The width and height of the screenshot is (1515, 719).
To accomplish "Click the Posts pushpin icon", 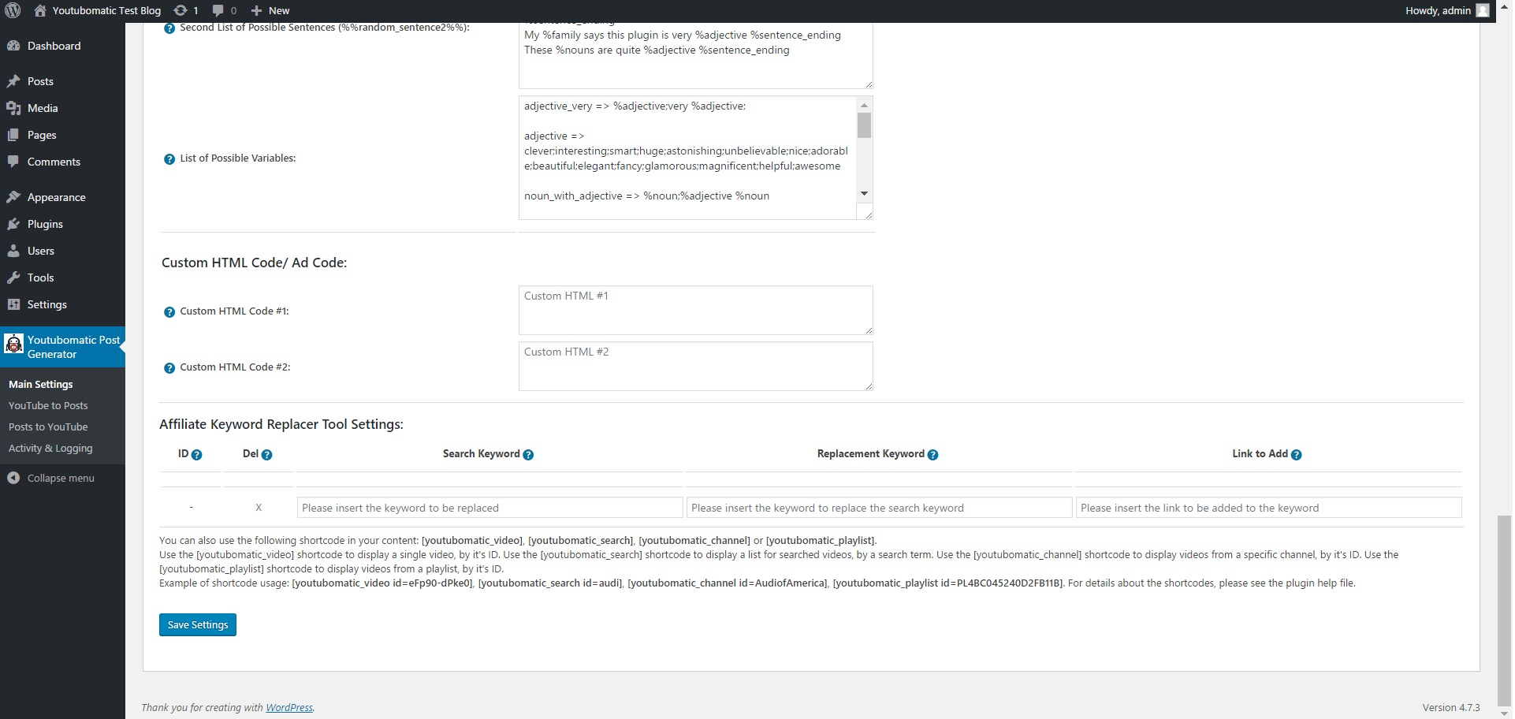I will [x=13, y=81].
